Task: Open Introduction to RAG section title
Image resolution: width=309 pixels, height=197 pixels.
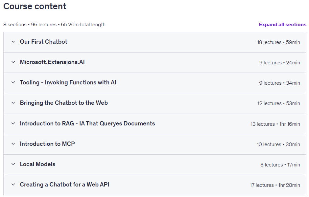Action: click(87, 123)
